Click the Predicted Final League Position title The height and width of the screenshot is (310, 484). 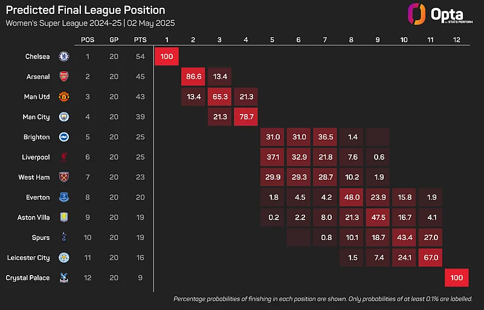pos(85,10)
